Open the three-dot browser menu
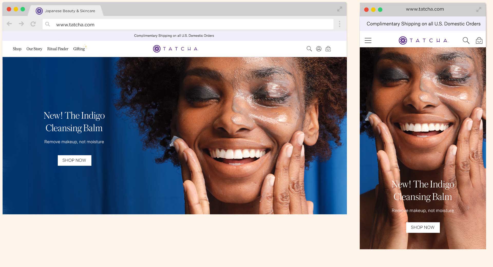This screenshot has height=267, width=493. click(339, 24)
